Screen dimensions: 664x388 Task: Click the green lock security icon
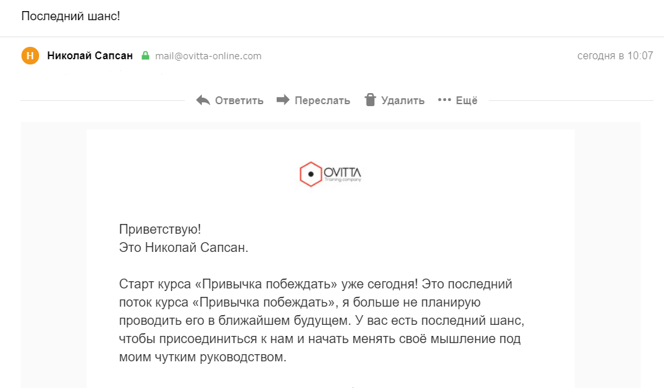145,56
